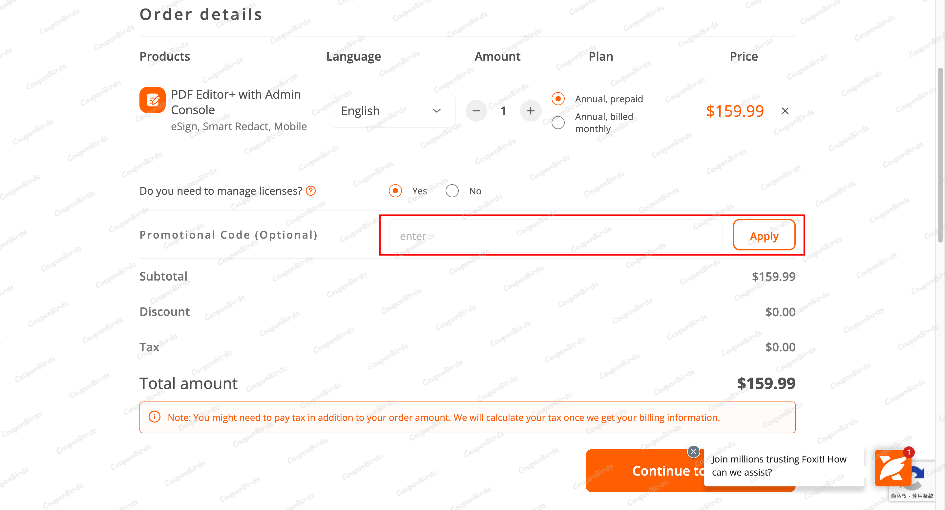Open the language selection dropdown
This screenshot has height=510, width=945.
[392, 111]
